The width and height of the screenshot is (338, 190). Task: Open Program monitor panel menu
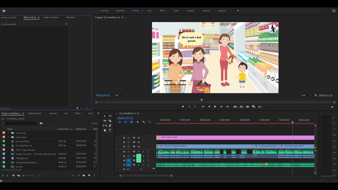122,17
